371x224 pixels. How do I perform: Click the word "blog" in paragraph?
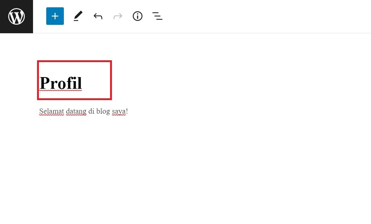pos(103,111)
